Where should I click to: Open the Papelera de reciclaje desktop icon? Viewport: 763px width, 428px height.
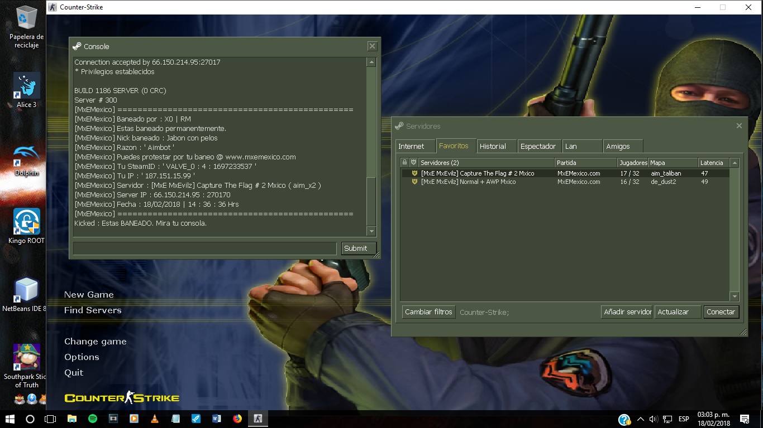(26, 27)
